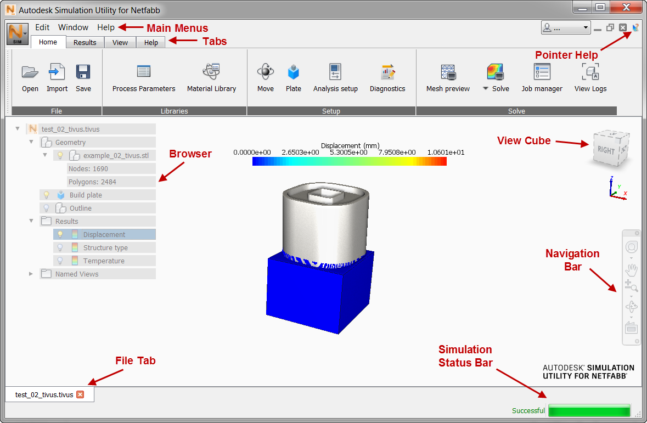Switch to the Help ribbon tab

click(x=151, y=42)
